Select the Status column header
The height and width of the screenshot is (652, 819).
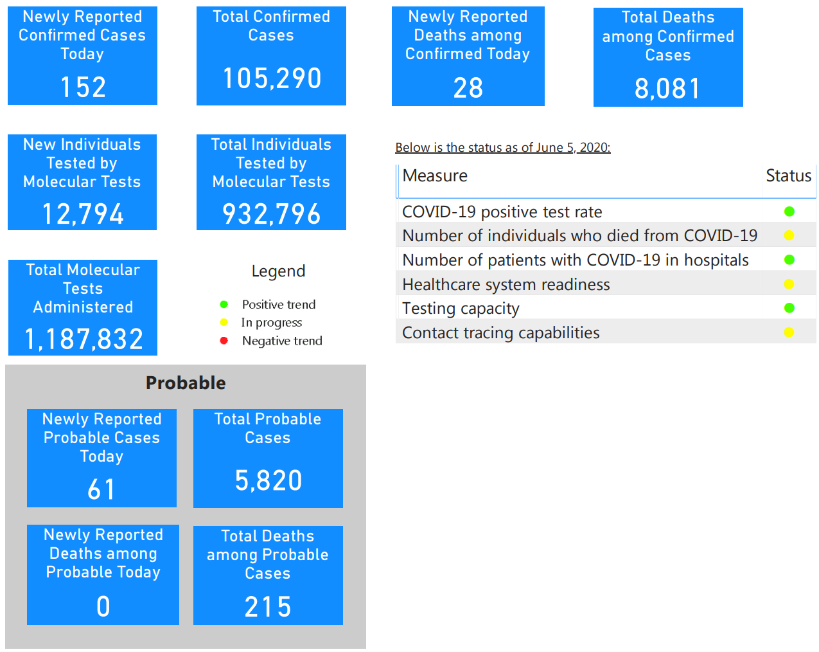click(x=789, y=176)
